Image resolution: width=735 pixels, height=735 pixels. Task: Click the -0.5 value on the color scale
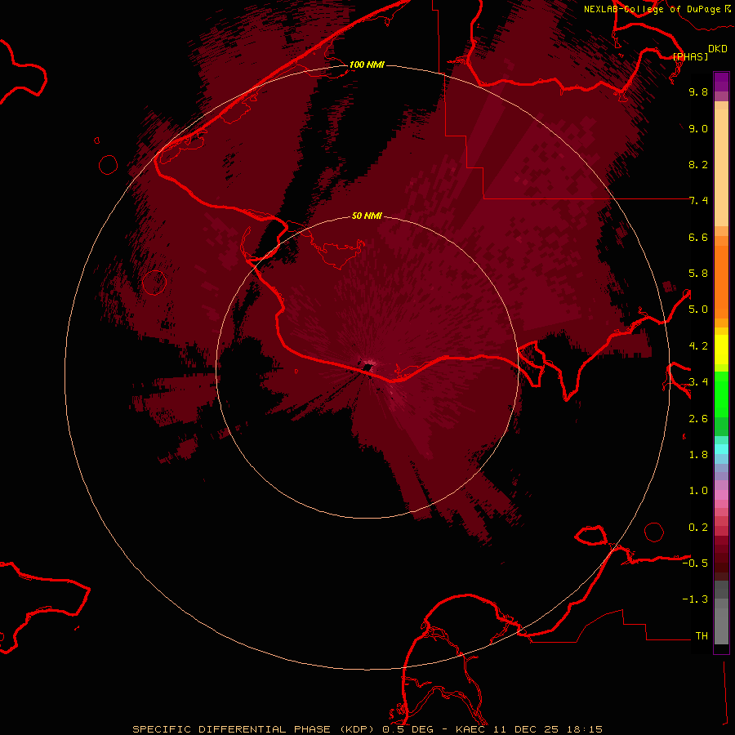coord(695,563)
